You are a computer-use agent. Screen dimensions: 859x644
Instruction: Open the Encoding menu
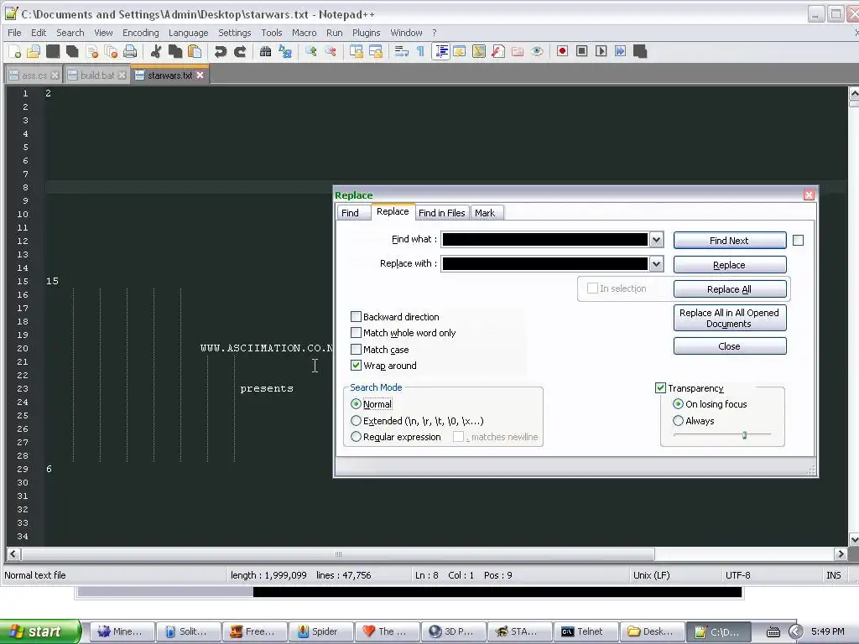[141, 33]
